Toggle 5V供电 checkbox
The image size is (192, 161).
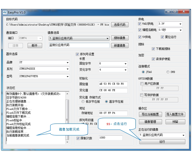pyautogui.click(x=140, y=37)
